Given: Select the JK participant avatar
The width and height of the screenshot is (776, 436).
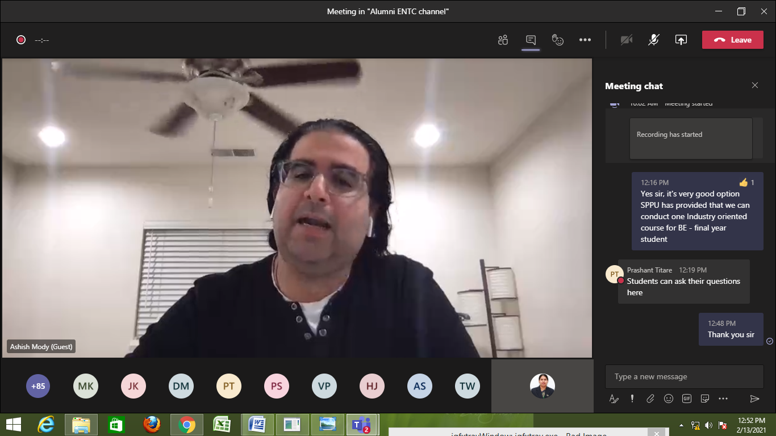Looking at the screenshot, I should (133, 387).
